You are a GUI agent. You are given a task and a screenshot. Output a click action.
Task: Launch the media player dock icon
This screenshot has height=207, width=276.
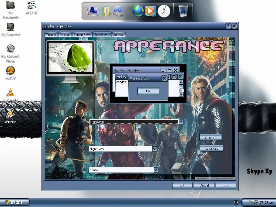[150, 11]
